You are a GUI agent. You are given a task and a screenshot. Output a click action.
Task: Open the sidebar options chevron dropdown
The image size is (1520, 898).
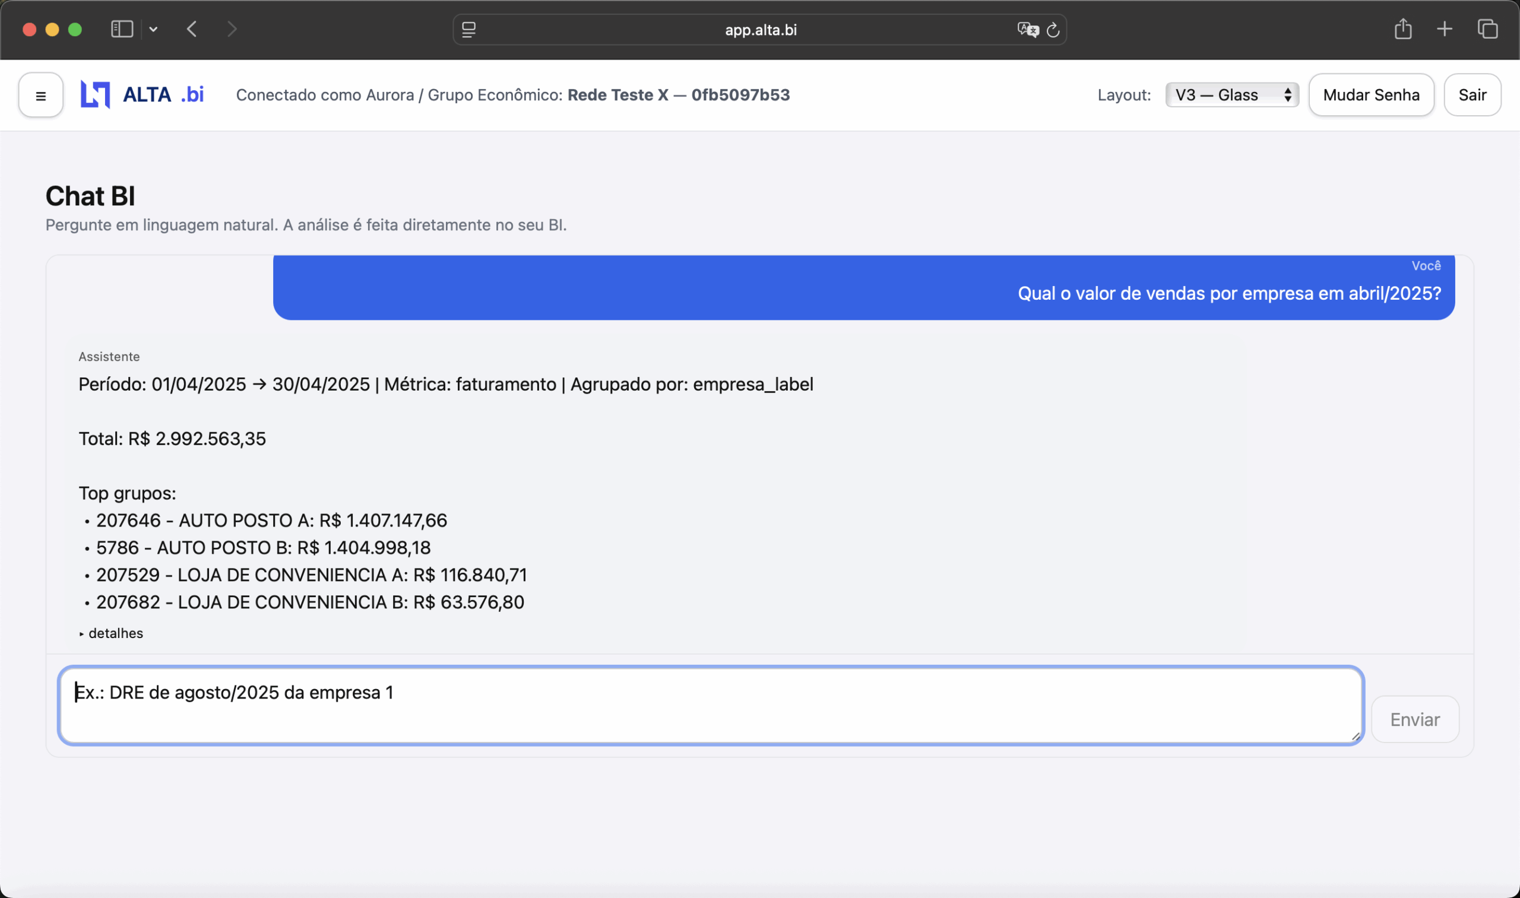tap(153, 29)
